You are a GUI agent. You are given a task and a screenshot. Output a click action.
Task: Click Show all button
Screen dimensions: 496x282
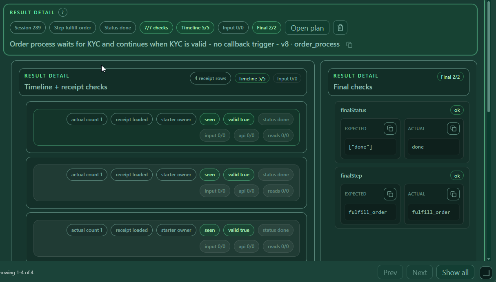[x=455, y=272]
